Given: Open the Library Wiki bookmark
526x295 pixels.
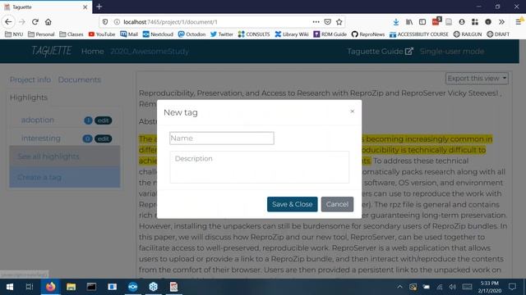Looking at the screenshot, I should 292,34.
